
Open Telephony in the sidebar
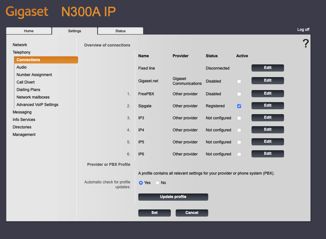(x=21, y=52)
